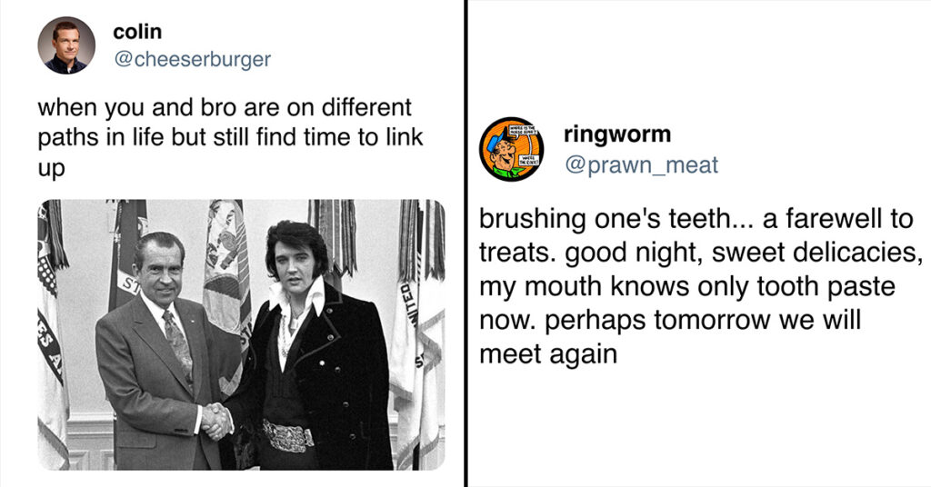Click the handshake in the attached photo

[216, 421]
